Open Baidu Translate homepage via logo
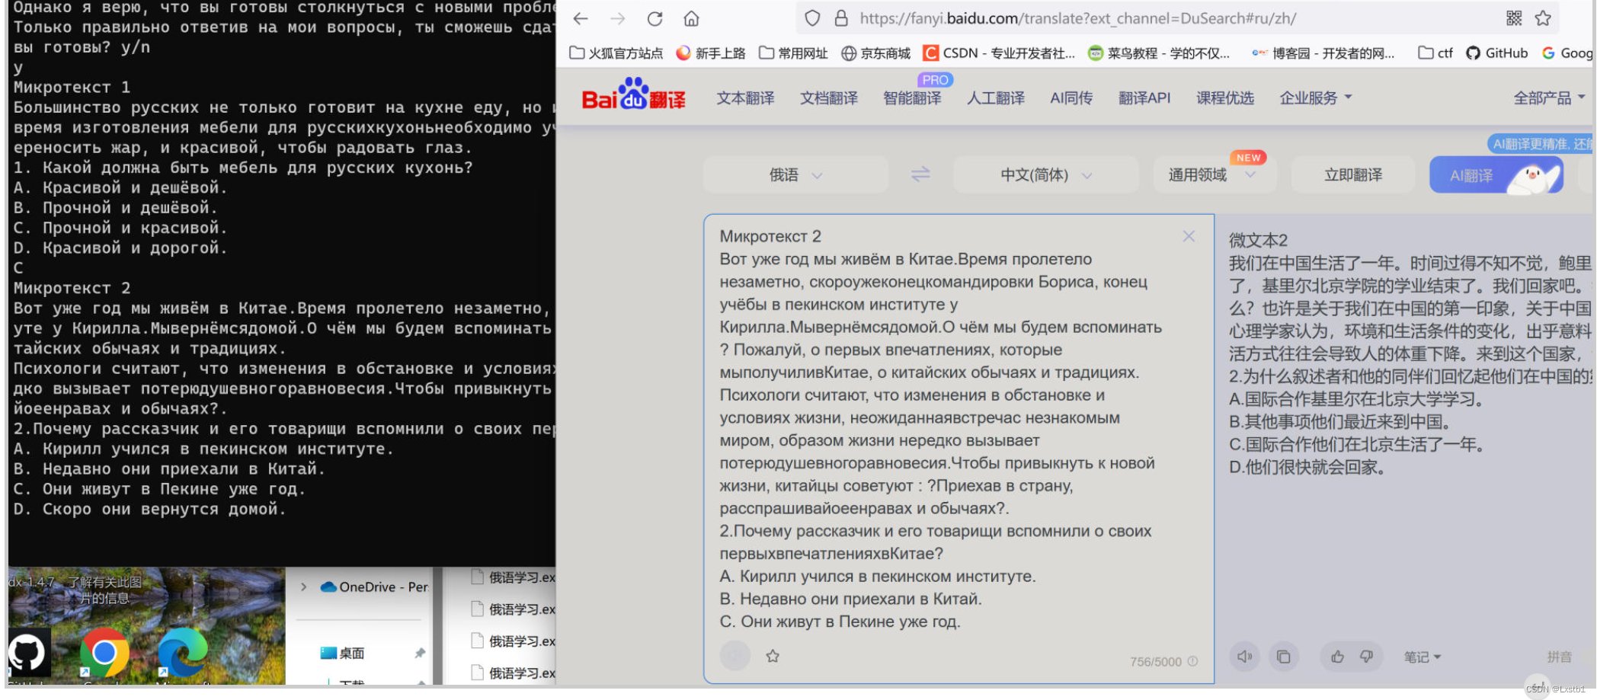The image size is (1597, 700). tap(633, 97)
